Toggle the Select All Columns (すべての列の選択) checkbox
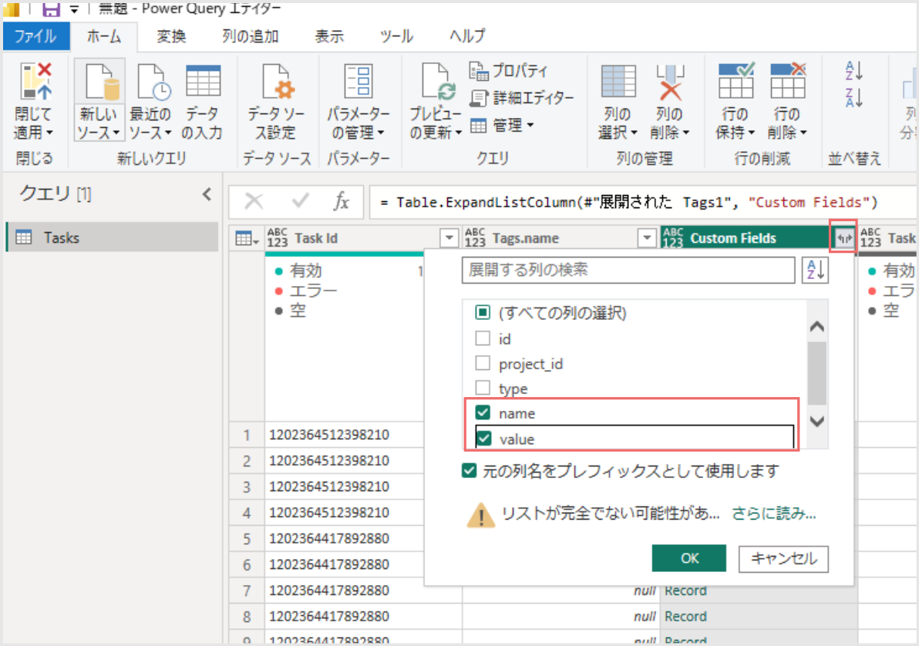Screen dimensions: 919x646 pos(483,312)
